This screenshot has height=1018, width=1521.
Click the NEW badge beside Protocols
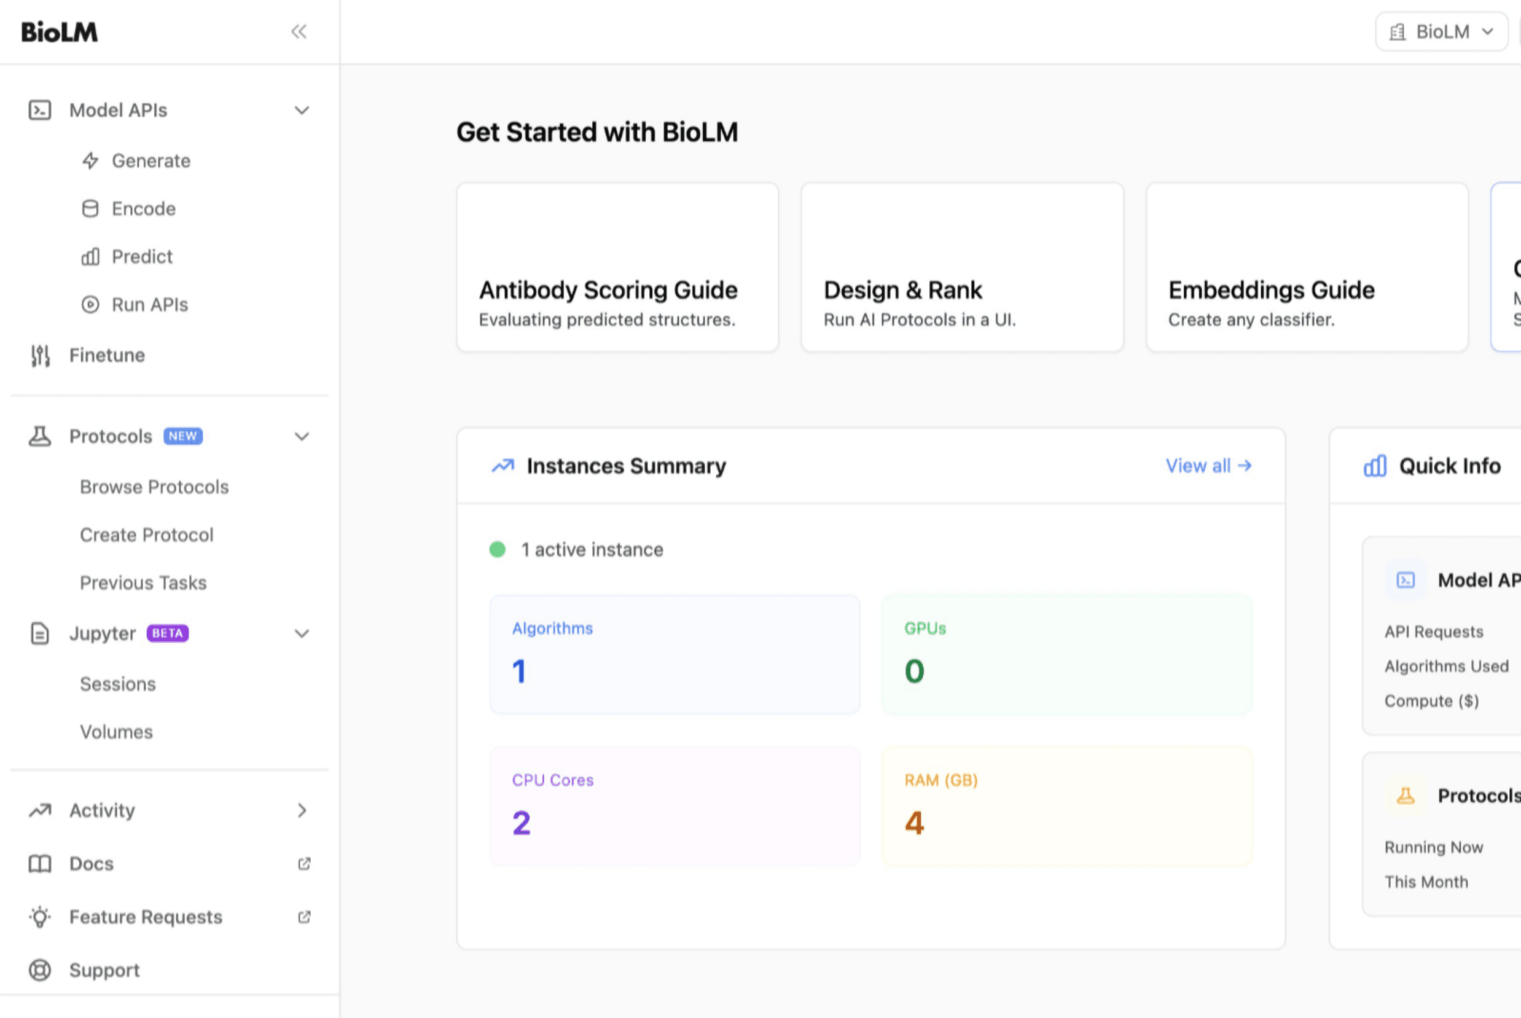(x=183, y=436)
